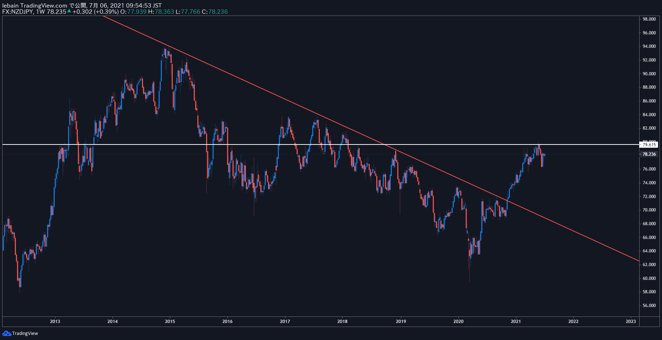Click the 98.000 price axis label
Screen dimensions: 662x340
(649, 19)
